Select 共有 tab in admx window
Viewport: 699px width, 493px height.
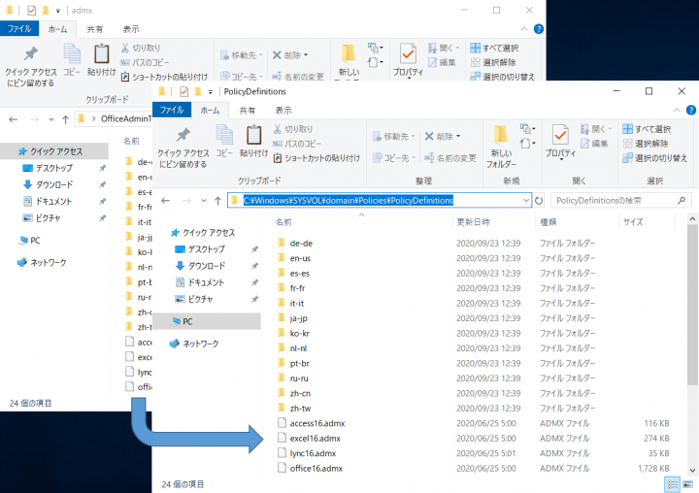[x=94, y=29]
